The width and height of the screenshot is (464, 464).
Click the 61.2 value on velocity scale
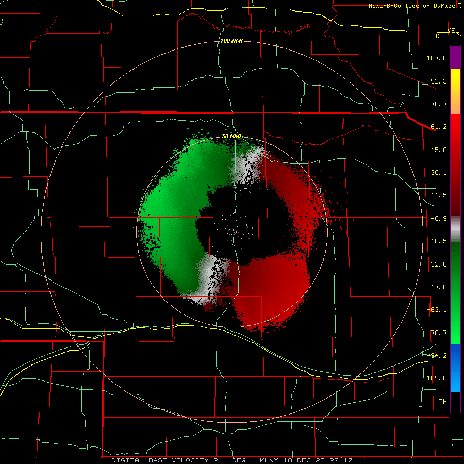click(439, 127)
